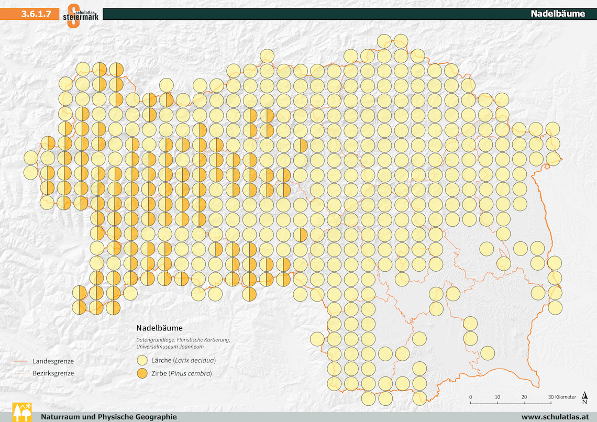Click the 30 Kilometer scale label

(x=561, y=397)
